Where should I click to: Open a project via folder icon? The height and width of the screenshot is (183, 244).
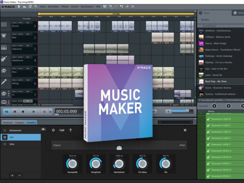(25, 7)
